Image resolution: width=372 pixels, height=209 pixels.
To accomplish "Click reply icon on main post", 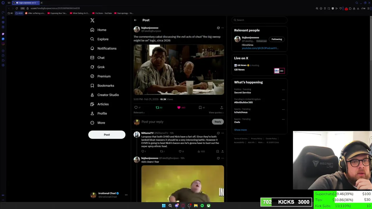I will coord(136,107).
